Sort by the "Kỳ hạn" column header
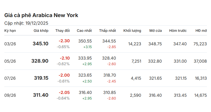 10,31
